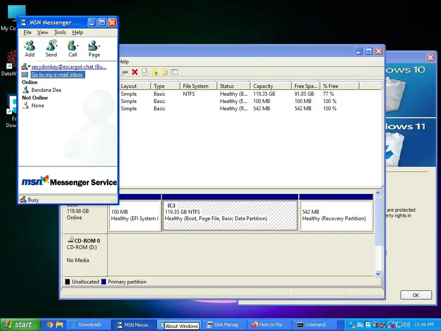The image size is (441, 331).
Task: Click the 542 MB Recovery Partition block
Action: click(x=336, y=215)
